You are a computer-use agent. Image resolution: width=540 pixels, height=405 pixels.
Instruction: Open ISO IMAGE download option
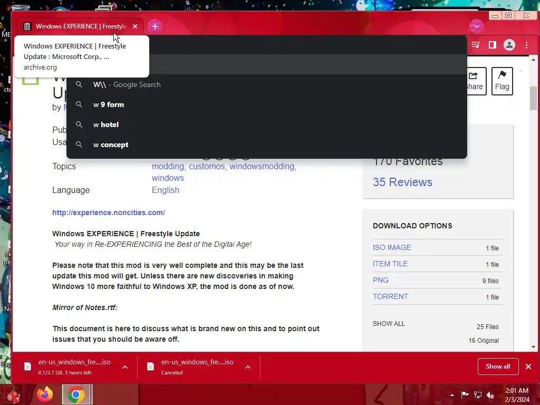tap(392, 248)
